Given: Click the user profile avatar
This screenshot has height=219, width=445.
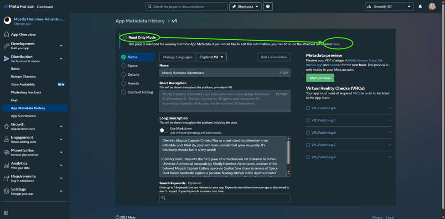Looking at the screenshot, I should pyautogui.click(x=432, y=6).
